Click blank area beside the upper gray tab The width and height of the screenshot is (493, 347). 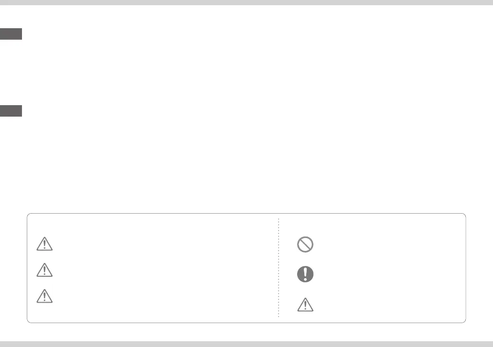click(252, 34)
